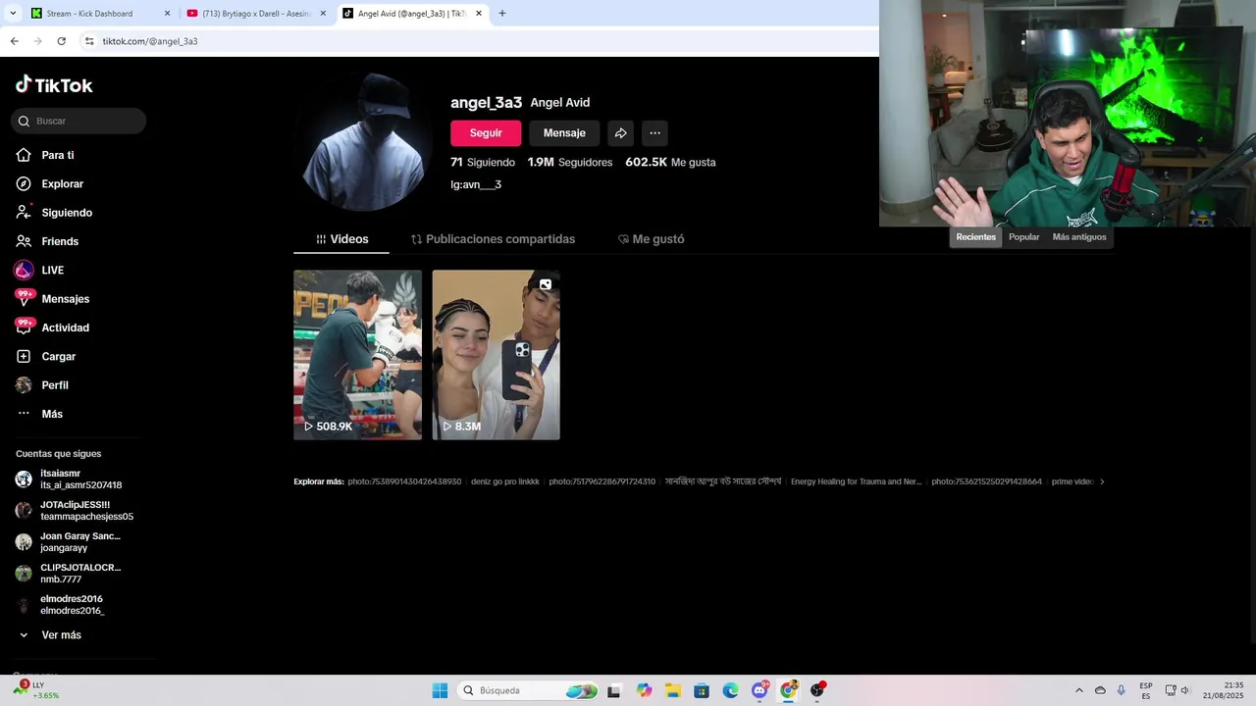This screenshot has height=706, width=1256.
Task: Open Copilot from the taskbar
Action: 644,690
